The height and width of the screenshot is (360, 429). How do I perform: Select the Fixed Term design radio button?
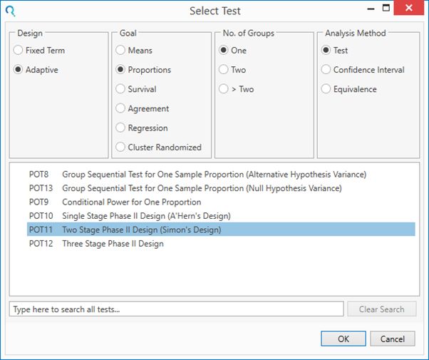pos(18,51)
